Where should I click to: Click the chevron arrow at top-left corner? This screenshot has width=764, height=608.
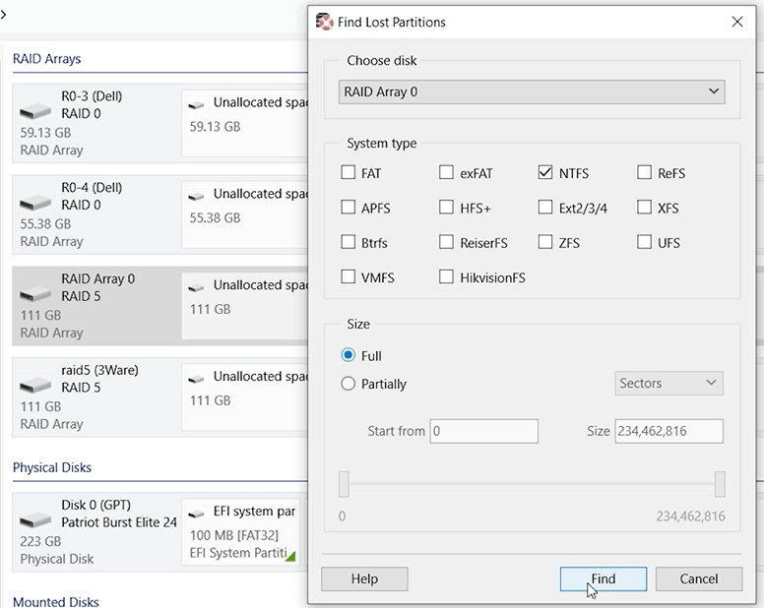pos(3,15)
